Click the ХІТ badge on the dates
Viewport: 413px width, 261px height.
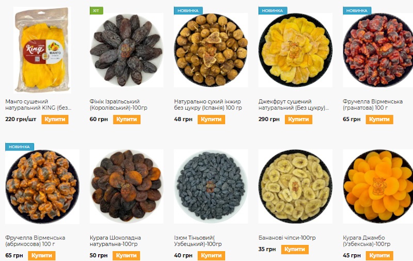(96, 10)
